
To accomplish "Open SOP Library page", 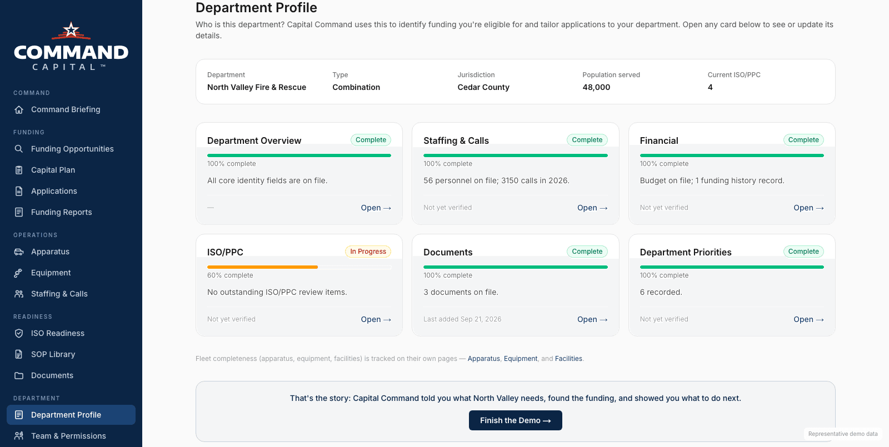I will (x=71, y=354).
